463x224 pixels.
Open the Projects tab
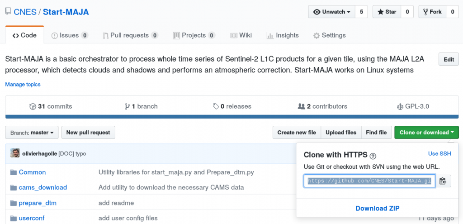194,35
